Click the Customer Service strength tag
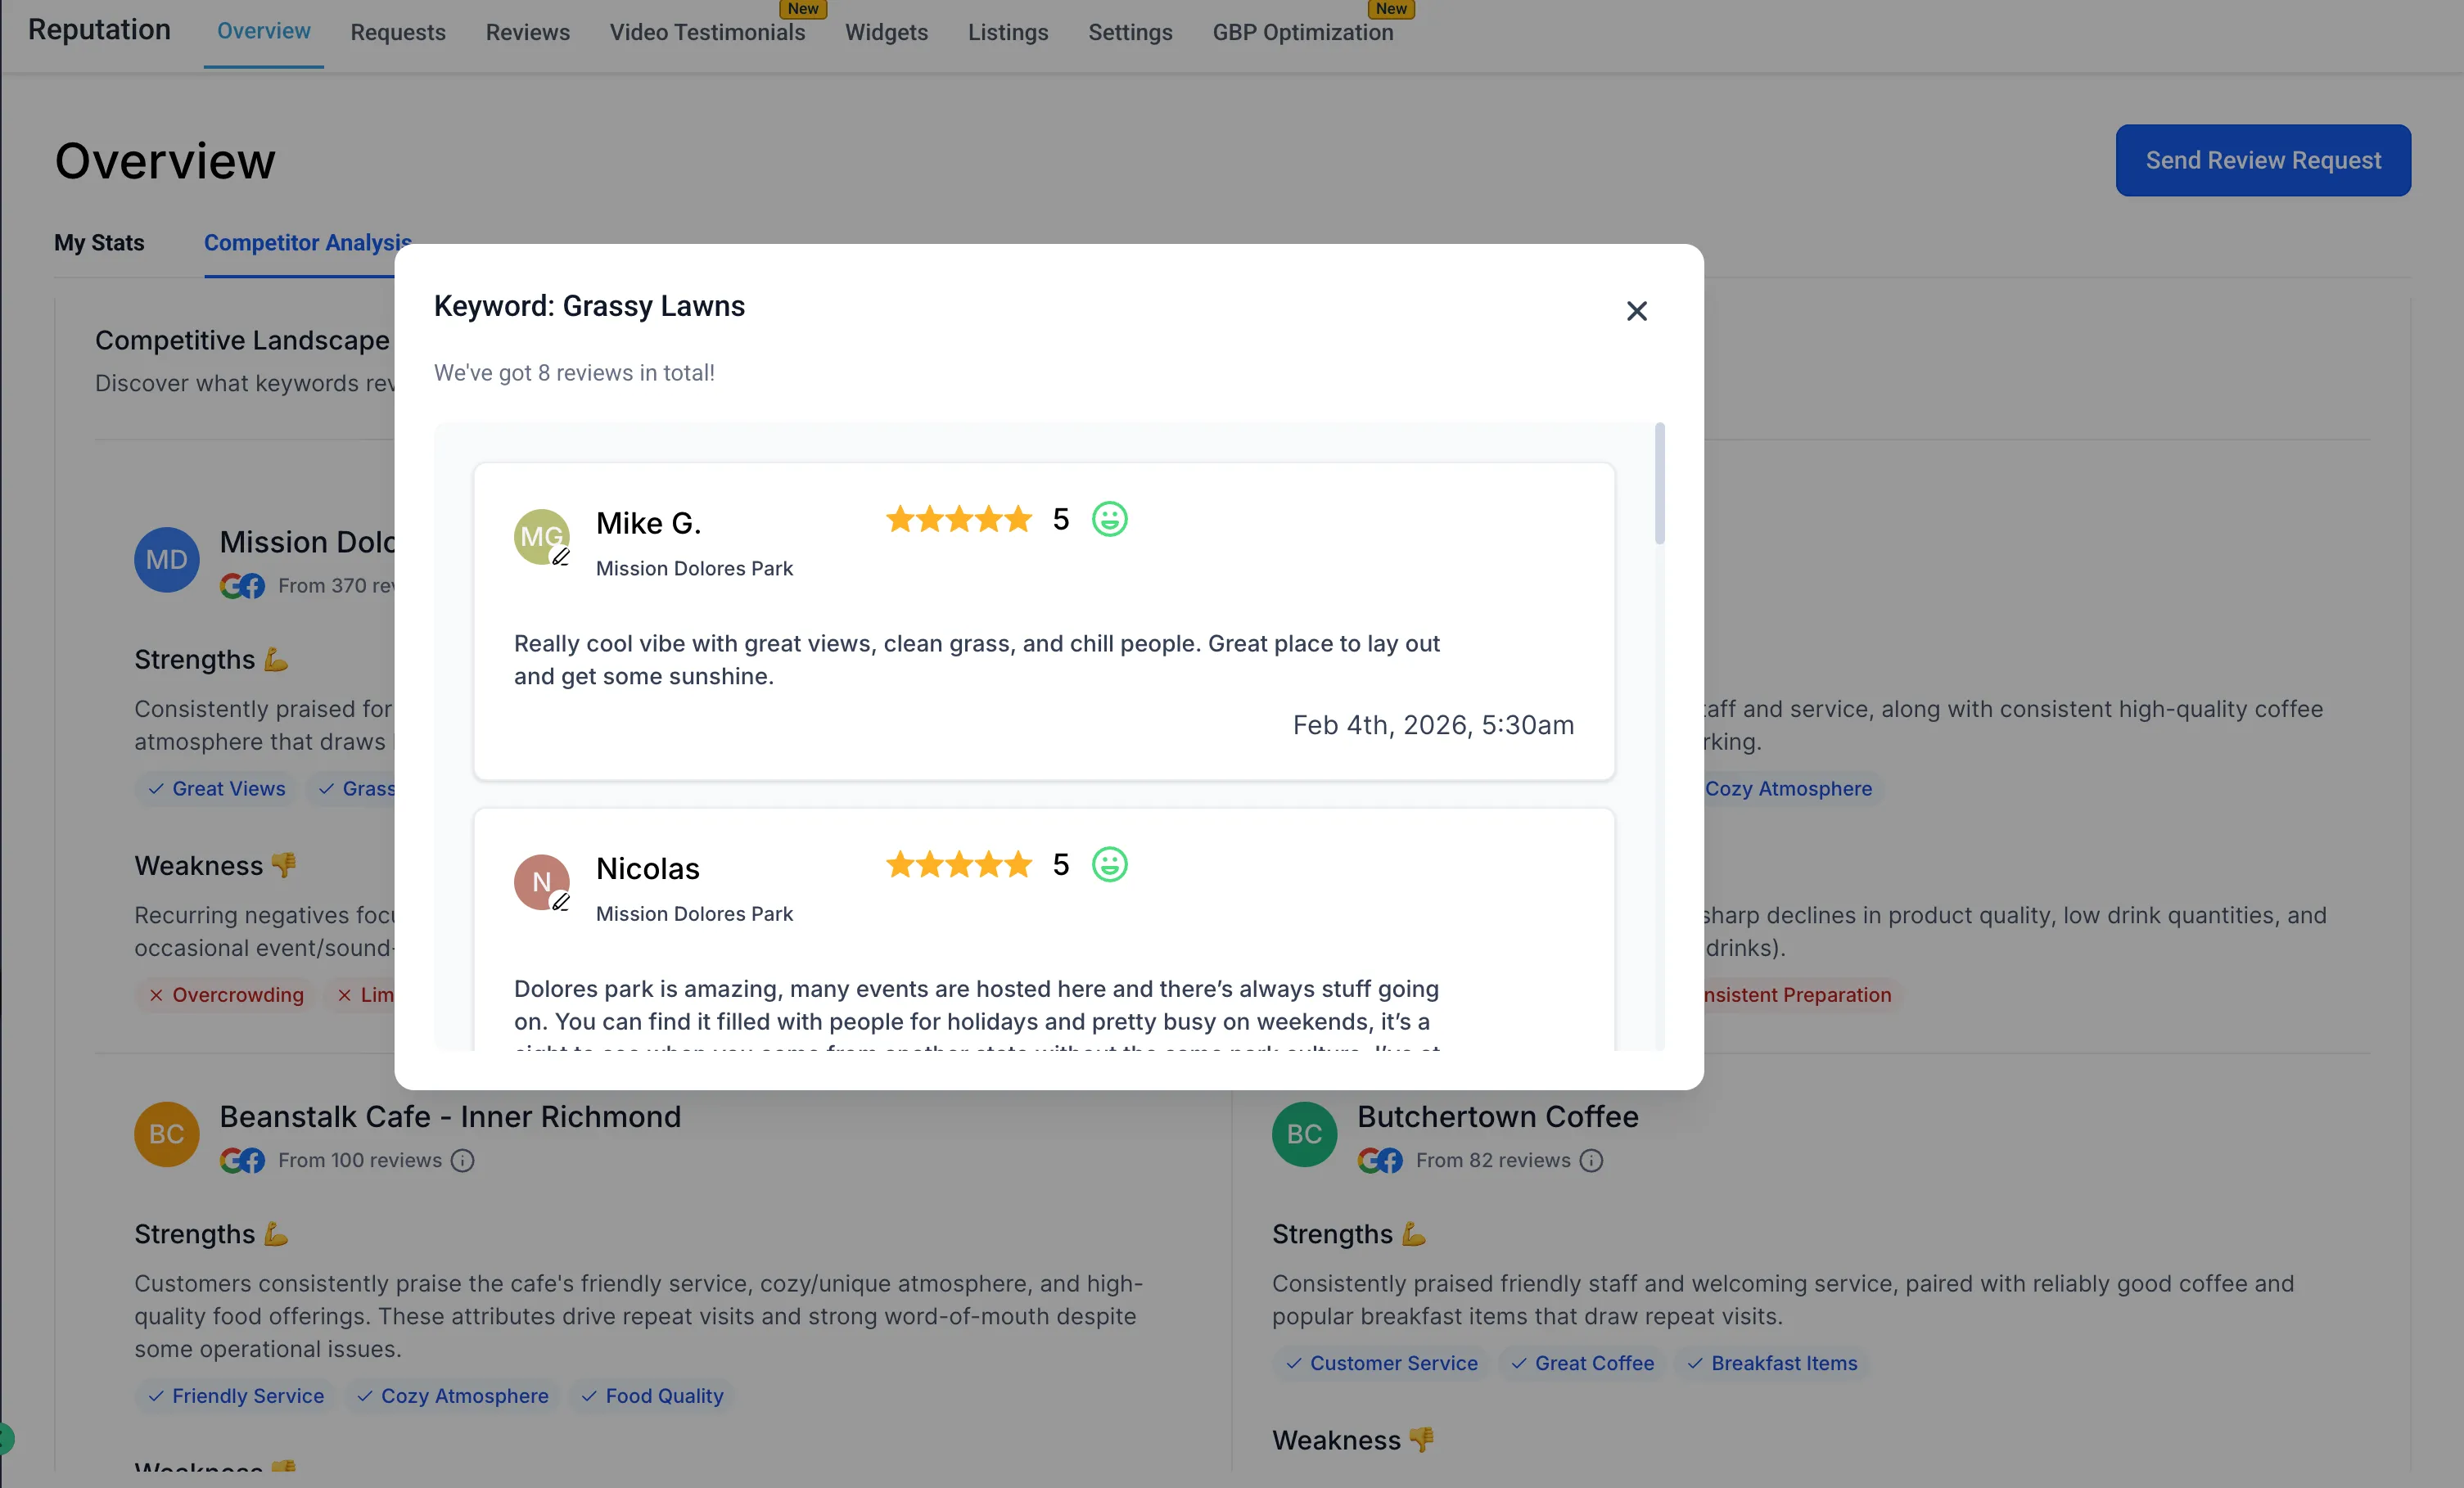This screenshot has height=1488, width=2464. click(x=1382, y=1363)
